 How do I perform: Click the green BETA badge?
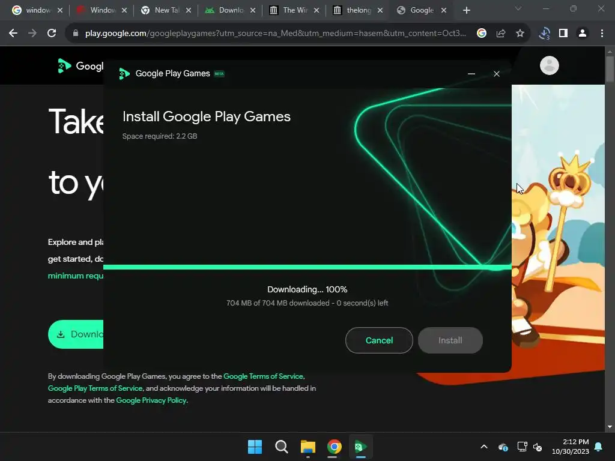tap(219, 74)
